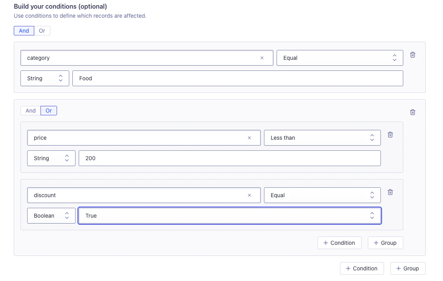Delete the nested Or group trash icon

pyautogui.click(x=412, y=112)
